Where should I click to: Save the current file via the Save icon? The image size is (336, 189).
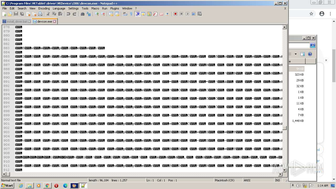pos(16,14)
